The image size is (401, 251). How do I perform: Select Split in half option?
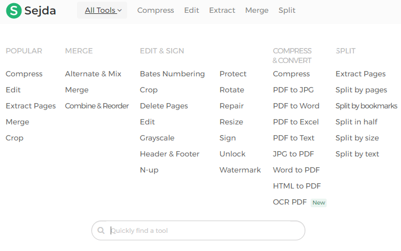click(x=356, y=122)
